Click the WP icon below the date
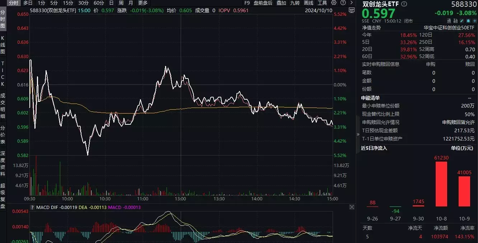This screenshot has width=478, height=243. tap(352, 11)
